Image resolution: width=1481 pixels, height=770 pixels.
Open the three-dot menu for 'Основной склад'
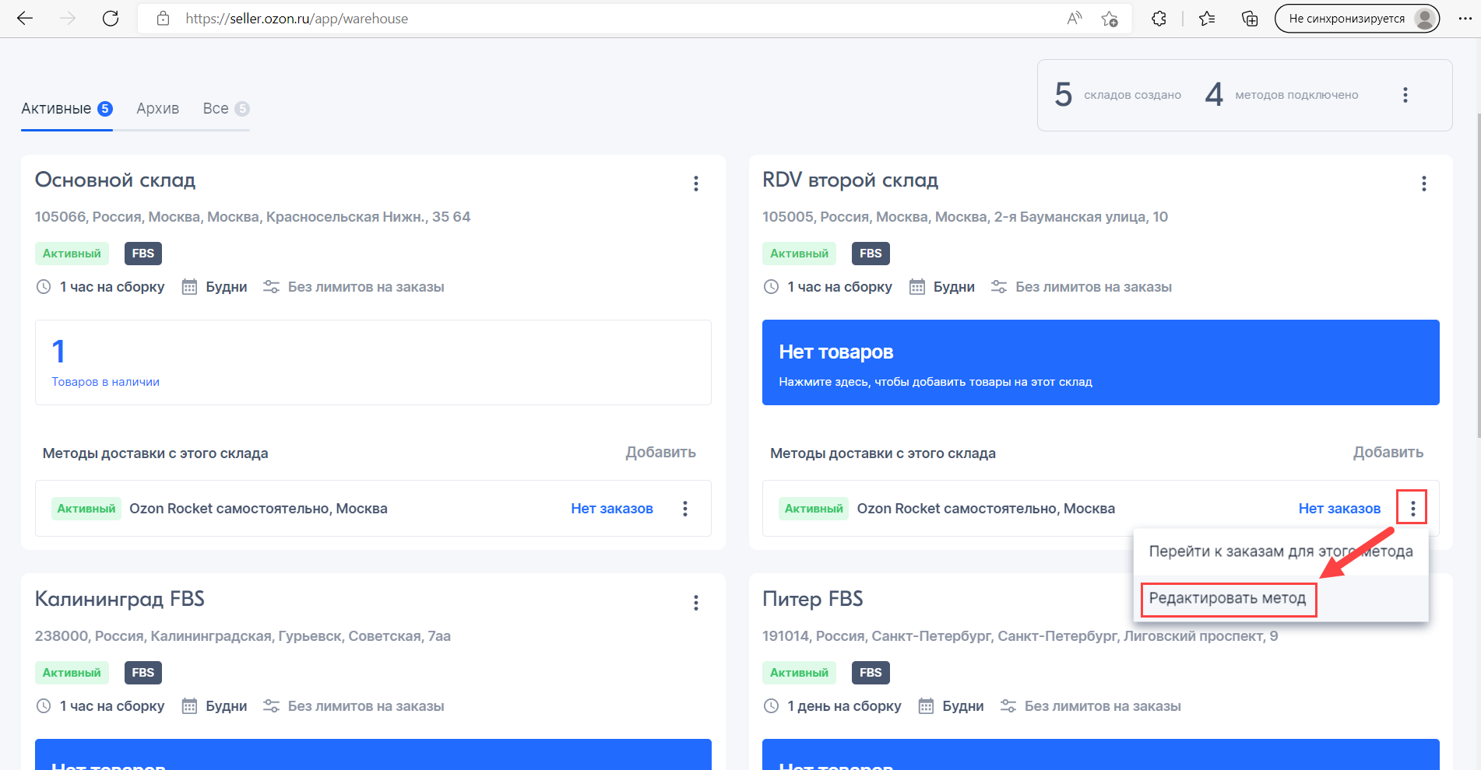(x=696, y=184)
